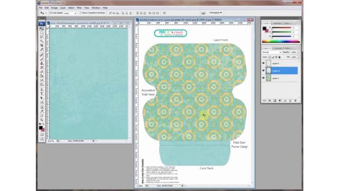Hide Layer 3 with its eye icon
Screen dimensions: 339x191
point(264,63)
